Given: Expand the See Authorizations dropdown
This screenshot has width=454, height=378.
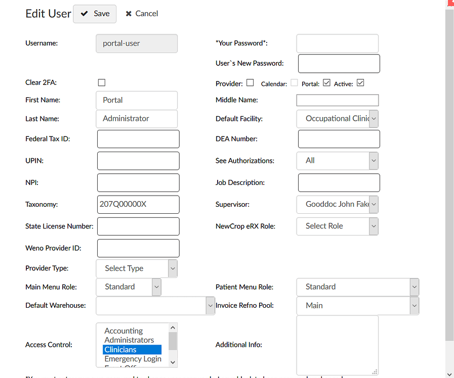Looking at the screenshot, I should click(373, 161).
